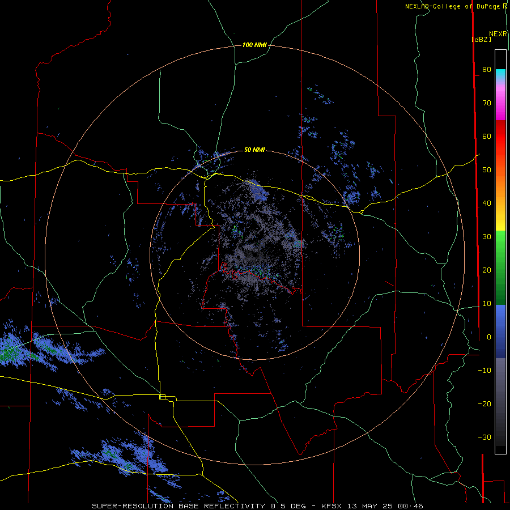Click the 80 value on dBZ scale
510x510 pixels.
tap(487, 70)
